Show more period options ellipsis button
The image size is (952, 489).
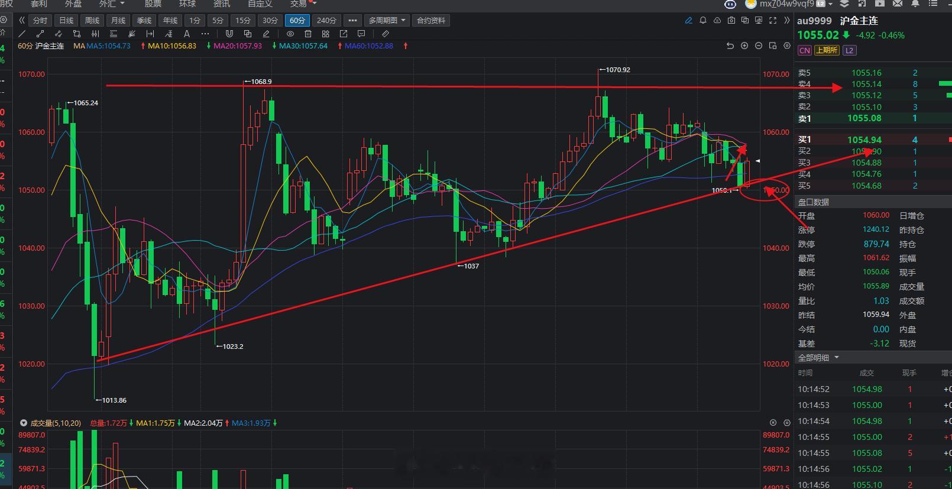352,20
